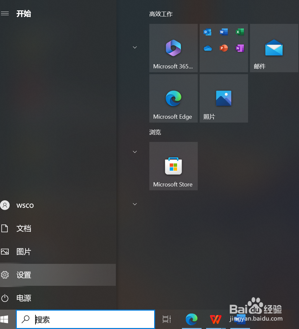Open 图片 pictures folder
This screenshot has width=299, height=329.
click(x=58, y=252)
